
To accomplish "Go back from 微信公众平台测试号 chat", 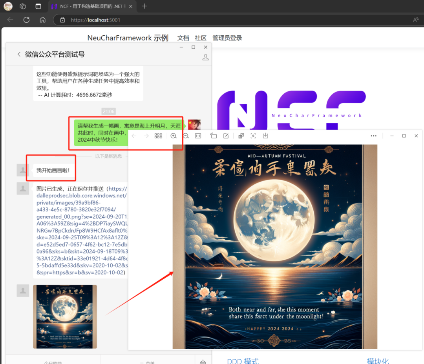I will coord(19,54).
